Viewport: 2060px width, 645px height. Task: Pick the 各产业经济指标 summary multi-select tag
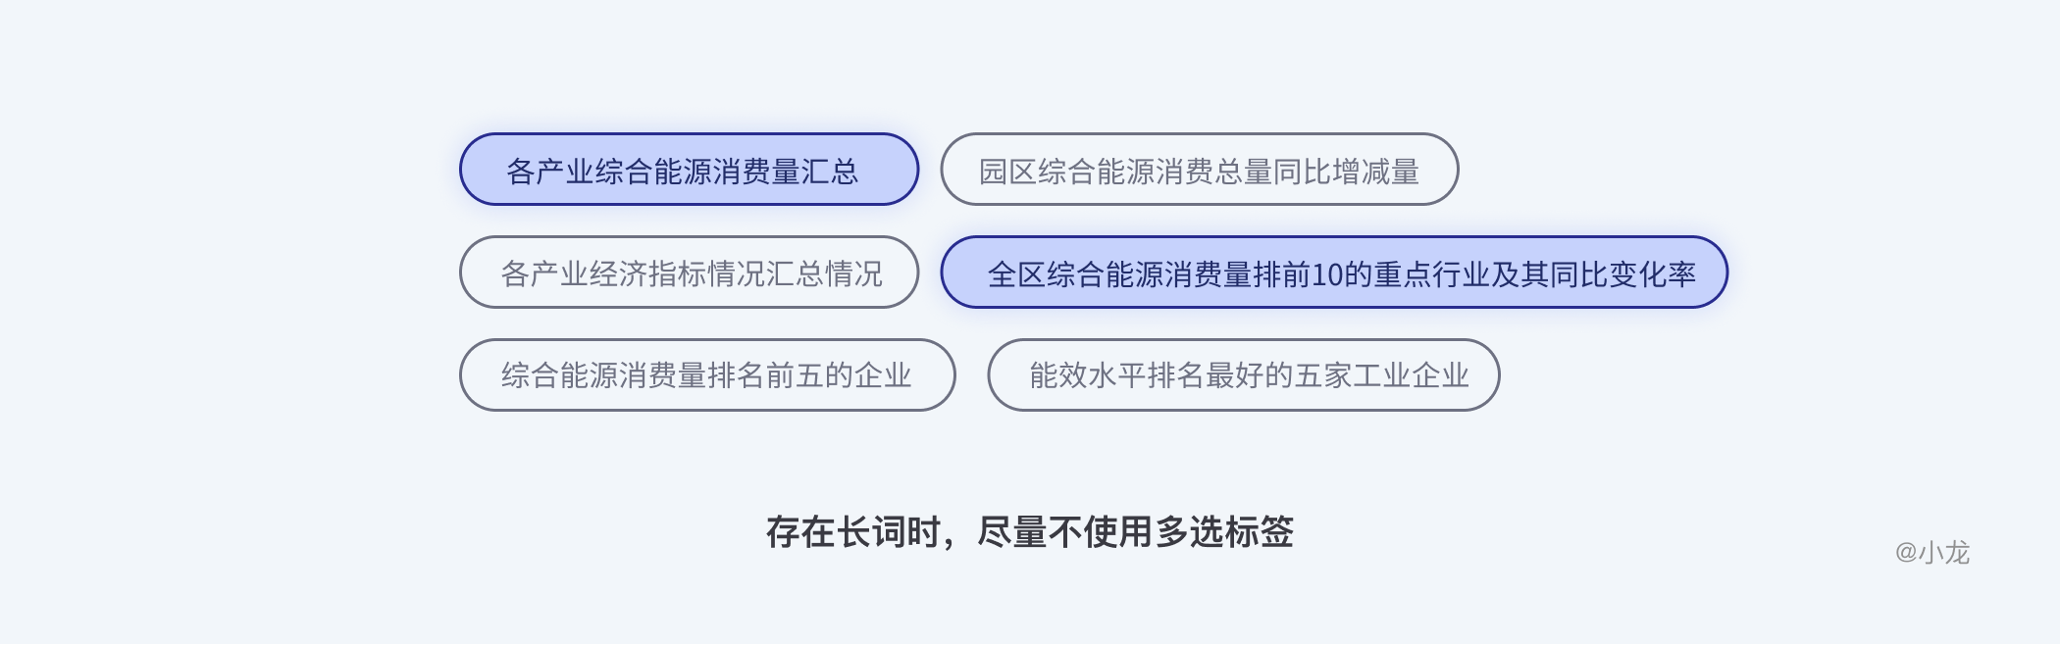tap(689, 273)
